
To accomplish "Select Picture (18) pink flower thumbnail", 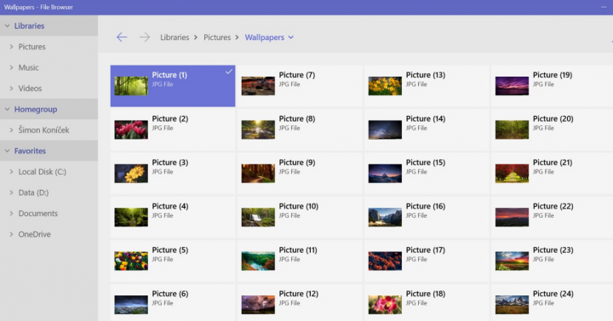I will [x=385, y=305].
